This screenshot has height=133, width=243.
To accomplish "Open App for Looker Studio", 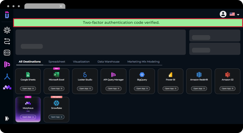I will point(85,89).
